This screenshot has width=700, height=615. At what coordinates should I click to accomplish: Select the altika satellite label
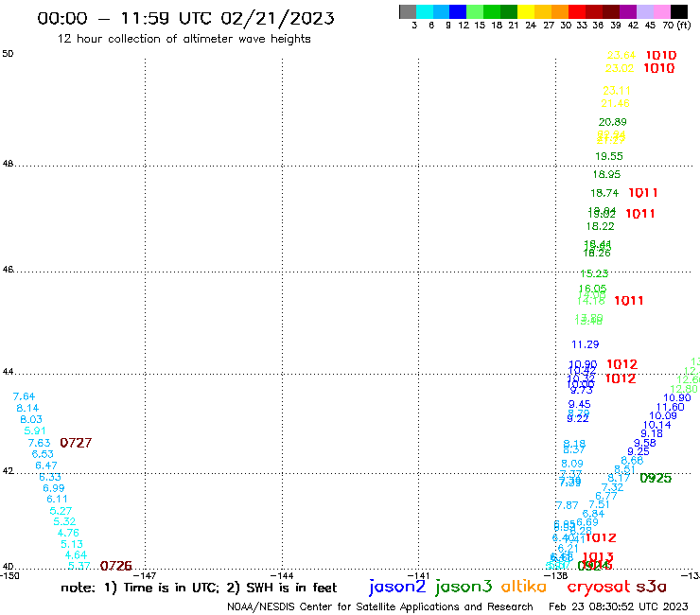524,587
